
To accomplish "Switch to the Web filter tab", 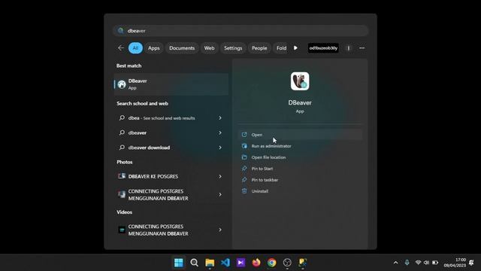I will (209, 48).
